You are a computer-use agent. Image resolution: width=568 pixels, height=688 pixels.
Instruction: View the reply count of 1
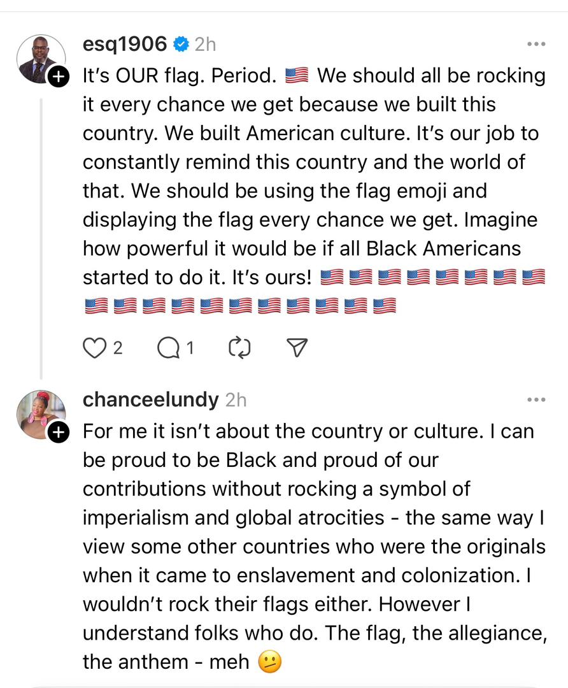190,348
